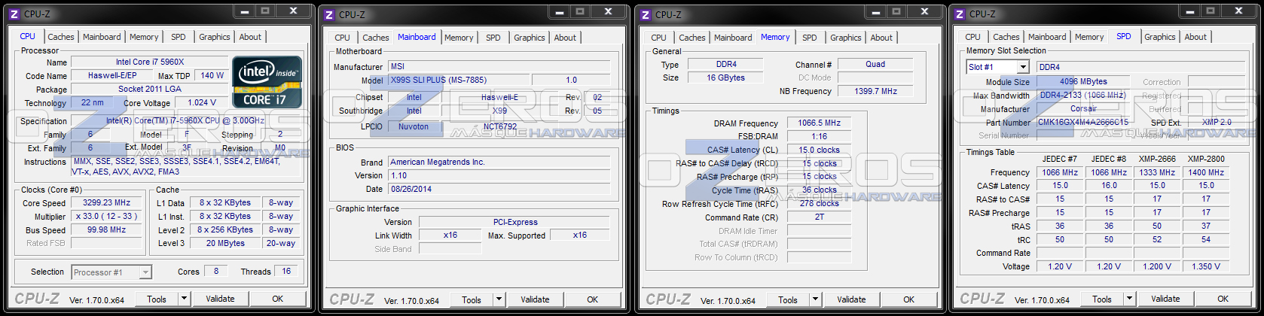The width and height of the screenshot is (1264, 316).
Task: Click Validate in the Mainboard tab window
Action: [x=536, y=299]
